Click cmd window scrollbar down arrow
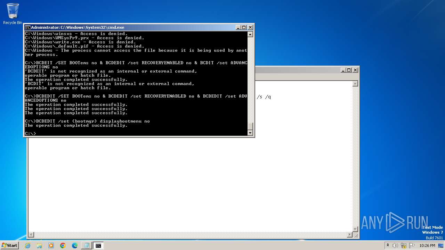The image size is (445, 250). (x=250, y=133)
